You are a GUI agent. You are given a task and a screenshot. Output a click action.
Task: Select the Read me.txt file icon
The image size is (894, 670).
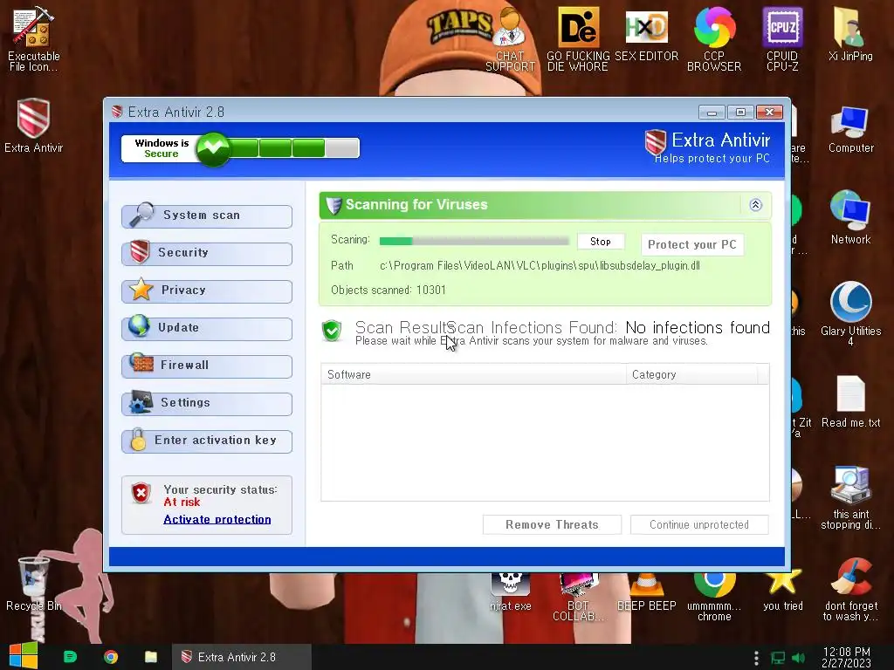coord(850,401)
